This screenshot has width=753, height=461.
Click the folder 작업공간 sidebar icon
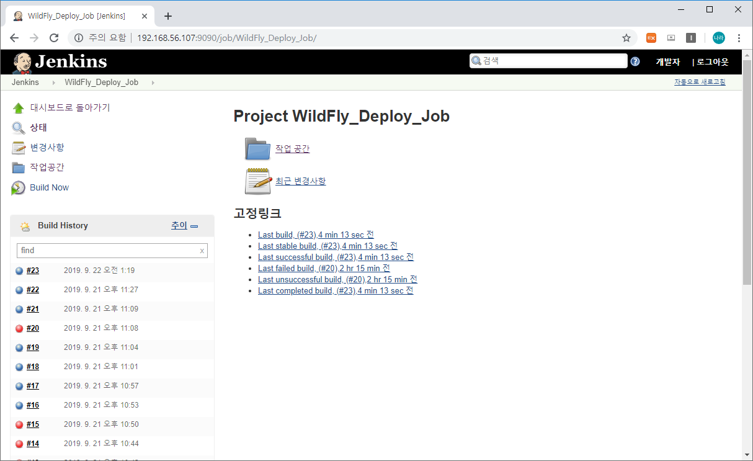click(19, 168)
